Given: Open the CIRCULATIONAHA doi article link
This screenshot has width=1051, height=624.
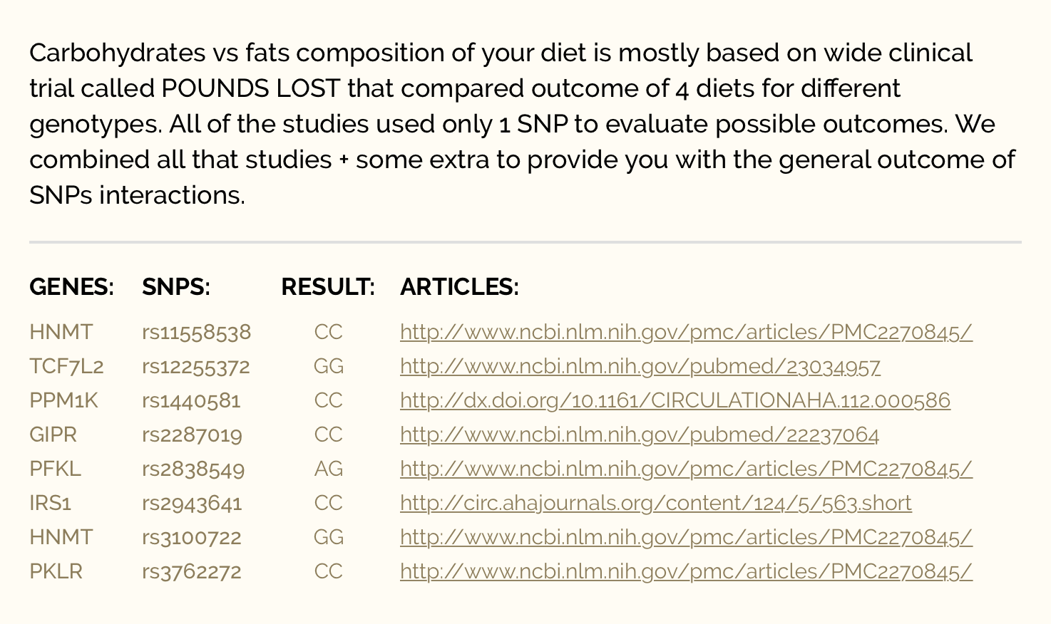Looking at the screenshot, I should pos(675,400).
